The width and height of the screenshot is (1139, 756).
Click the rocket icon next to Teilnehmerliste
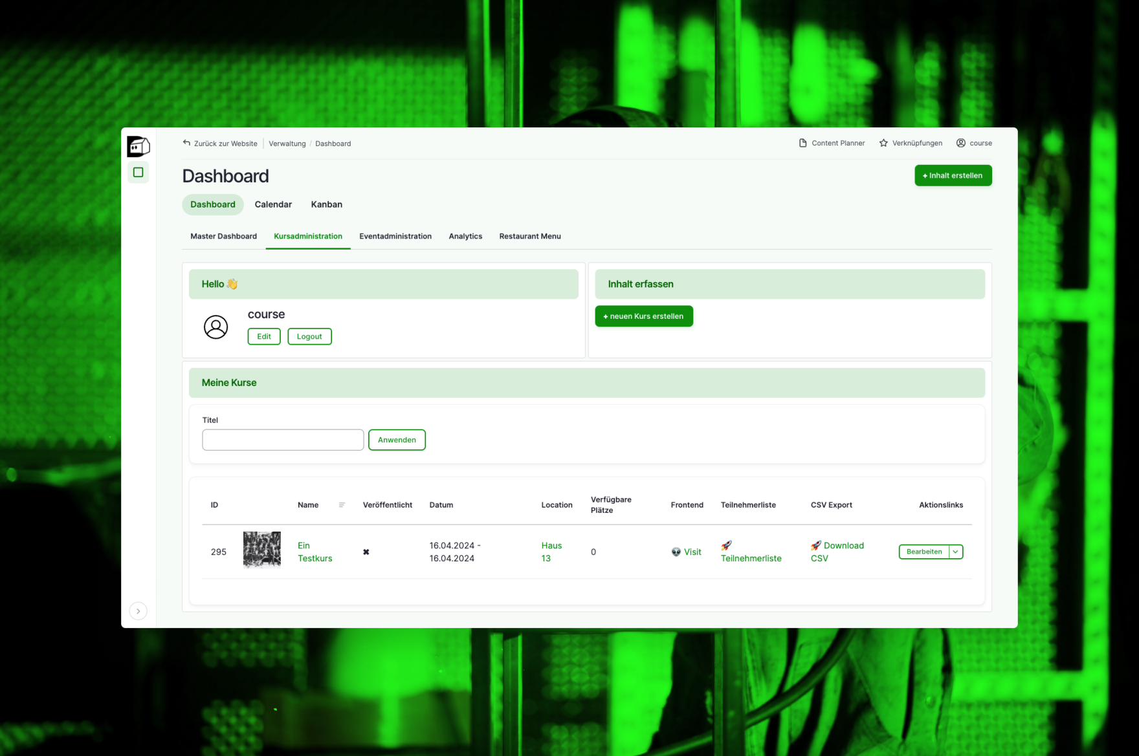click(727, 545)
